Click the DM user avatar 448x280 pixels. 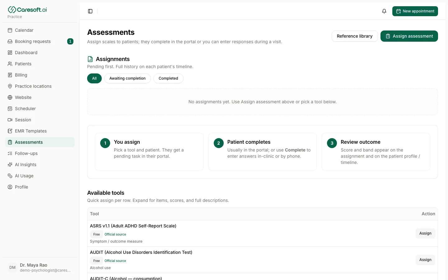12,268
